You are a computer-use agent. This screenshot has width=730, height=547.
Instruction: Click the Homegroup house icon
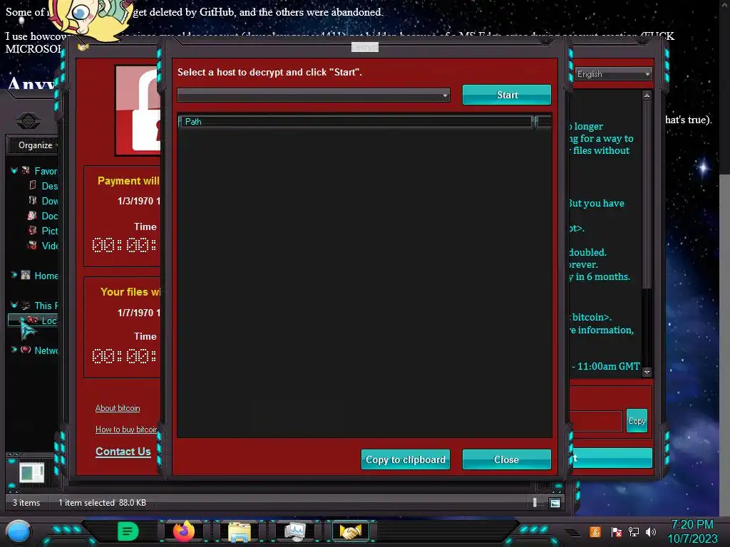[26, 275]
